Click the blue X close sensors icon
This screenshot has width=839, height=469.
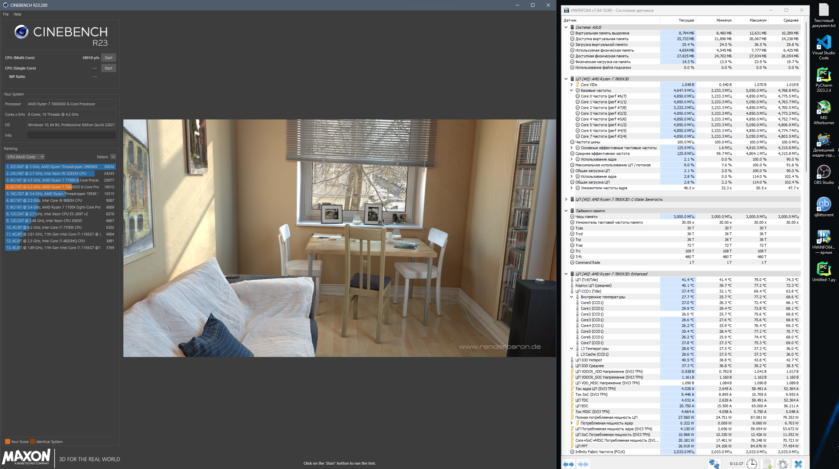click(x=798, y=464)
